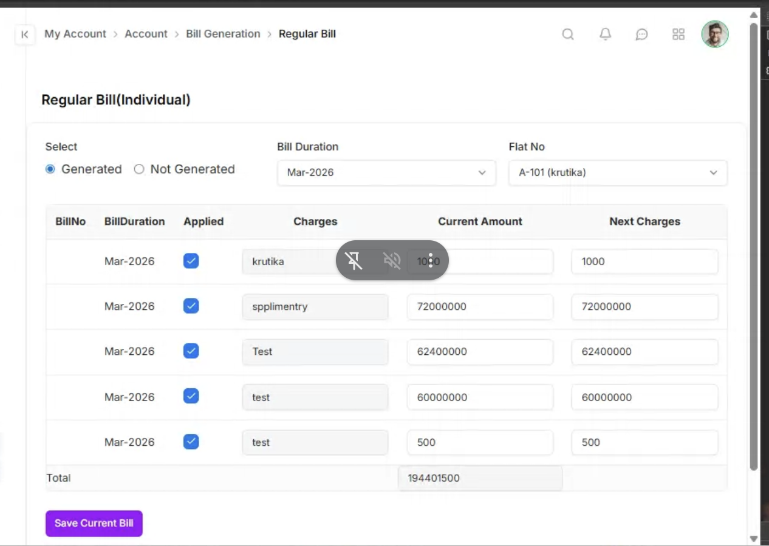Open the Flat No A-101 (krutika) dropdown
The width and height of the screenshot is (769, 546).
click(618, 172)
